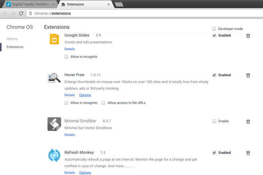The height and width of the screenshot is (175, 263).
Task: Allow Hover Free access to file URLs
Action: [104, 103]
